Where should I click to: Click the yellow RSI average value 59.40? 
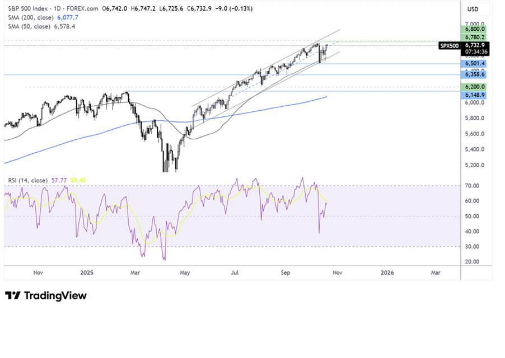tap(78, 181)
